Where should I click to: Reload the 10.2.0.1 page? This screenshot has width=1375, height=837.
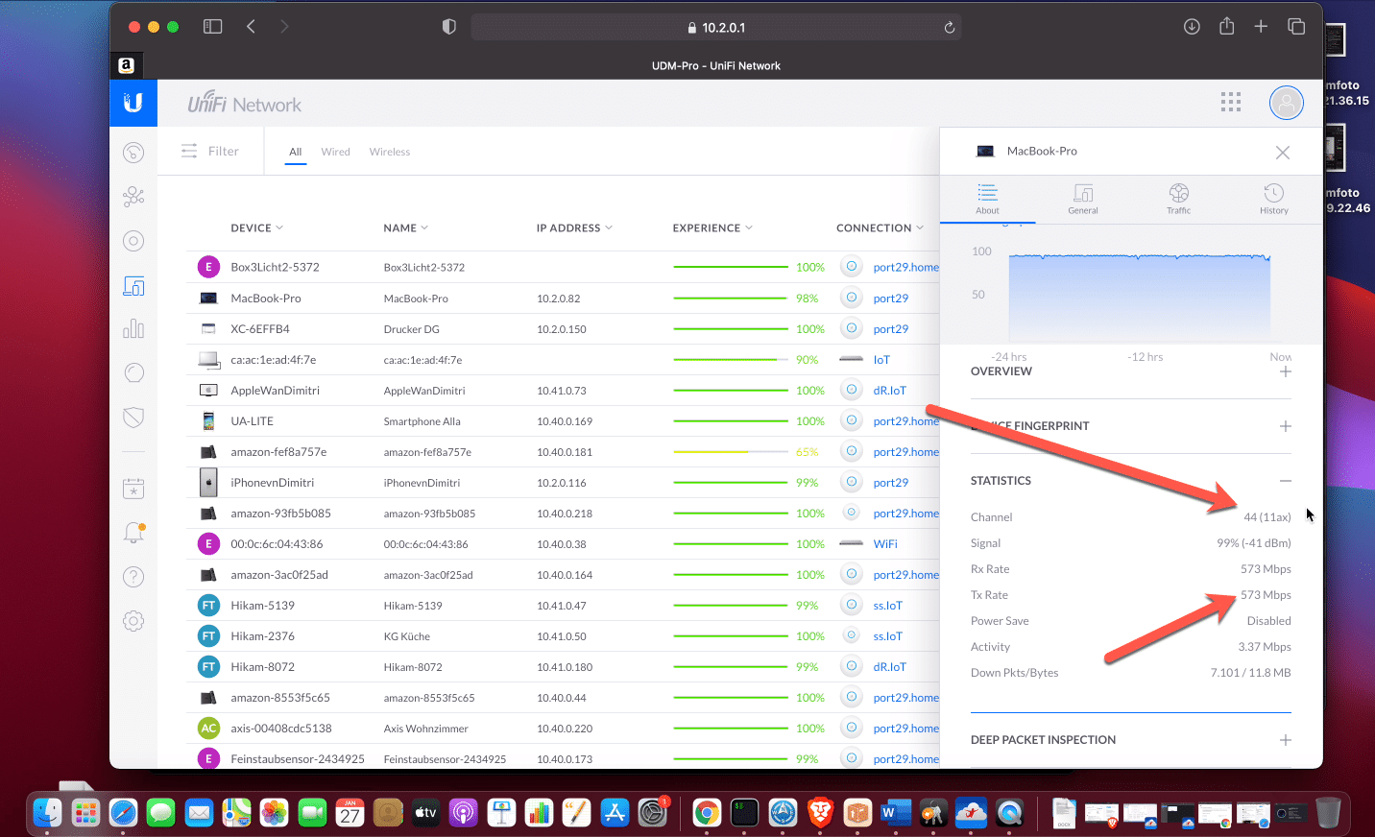tap(950, 28)
